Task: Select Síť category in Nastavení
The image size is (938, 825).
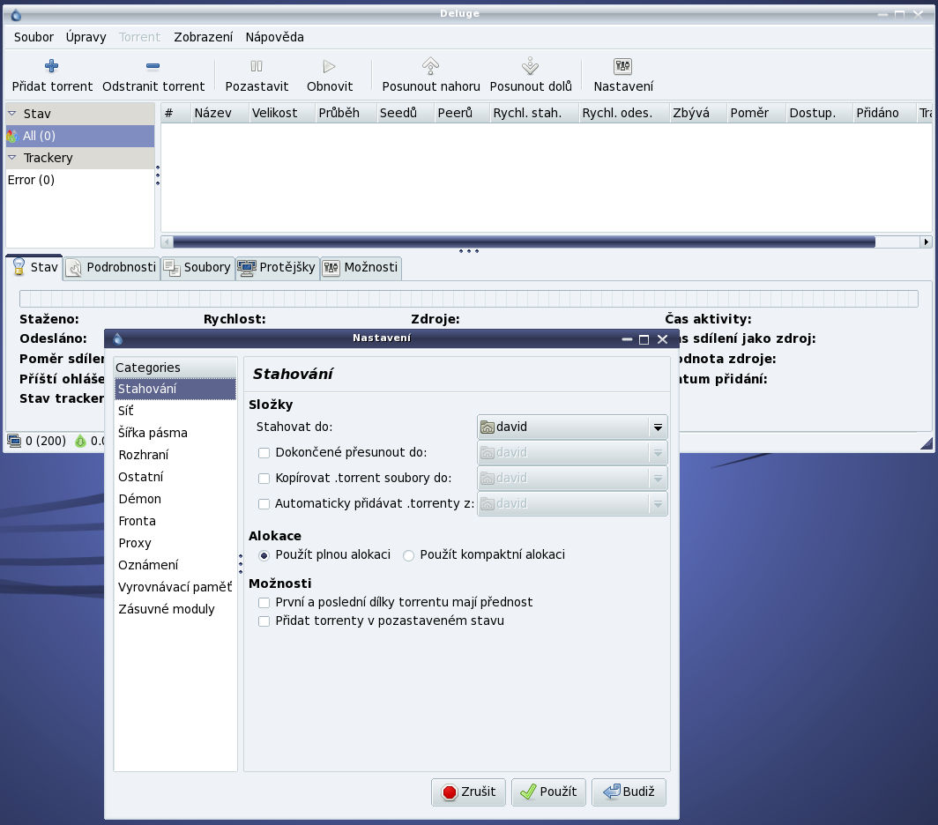Action: (175, 411)
